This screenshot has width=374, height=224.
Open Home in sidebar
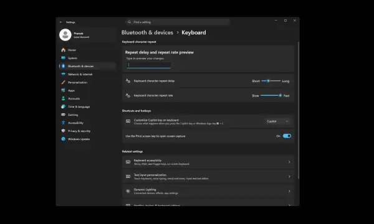87,50
